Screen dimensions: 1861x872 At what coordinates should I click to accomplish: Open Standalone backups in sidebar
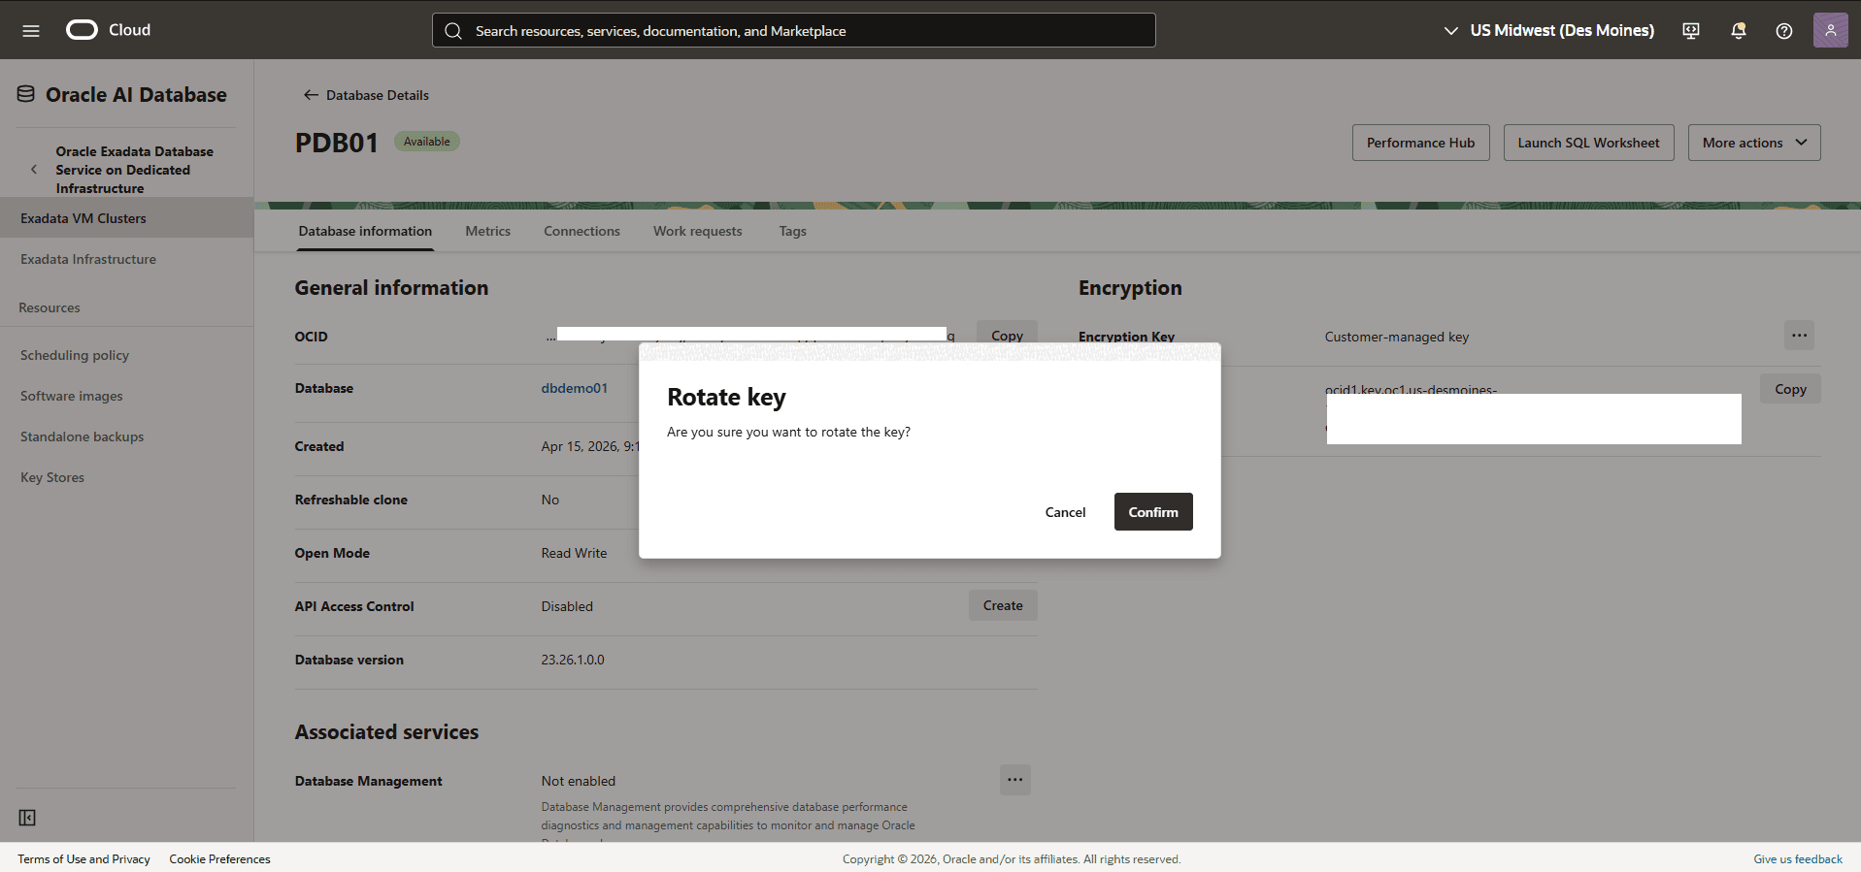pos(83,436)
